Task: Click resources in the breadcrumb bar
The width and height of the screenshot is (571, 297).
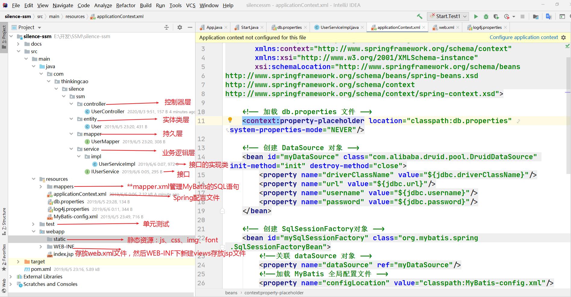Action: (x=75, y=16)
